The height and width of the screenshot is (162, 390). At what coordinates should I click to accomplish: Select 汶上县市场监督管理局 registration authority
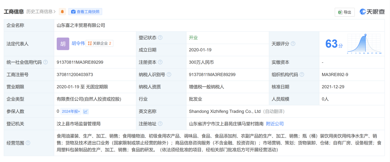click(79, 124)
